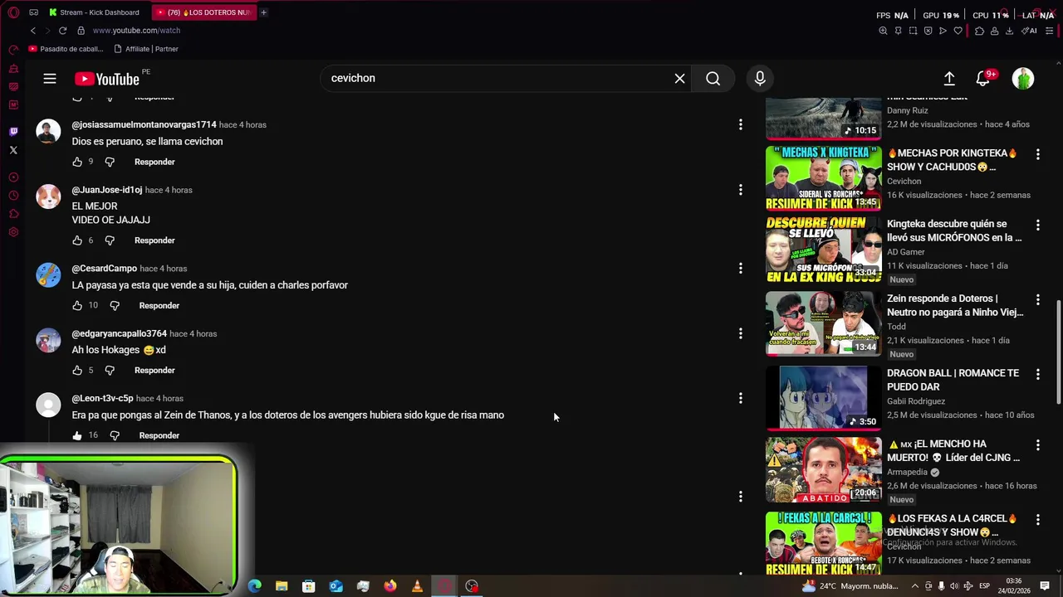The image size is (1063, 597).
Task: Go back with browser back arrow
Action: [32, 31]
